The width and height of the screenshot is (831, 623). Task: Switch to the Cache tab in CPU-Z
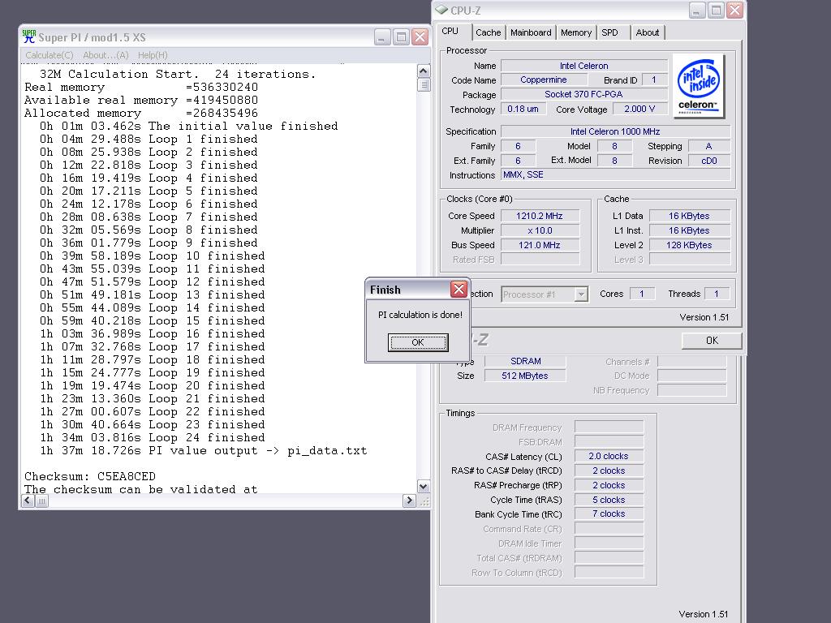click(488, 32)
